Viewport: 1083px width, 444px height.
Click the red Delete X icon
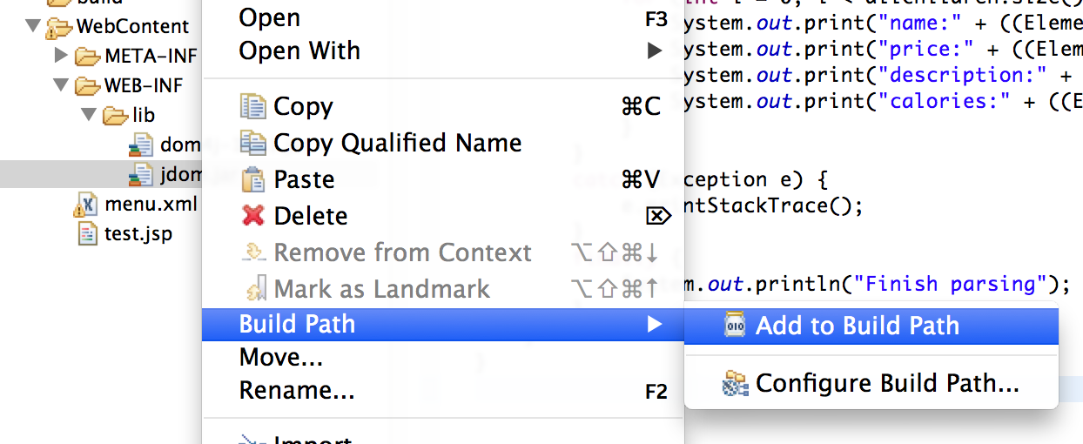point(252,216)
